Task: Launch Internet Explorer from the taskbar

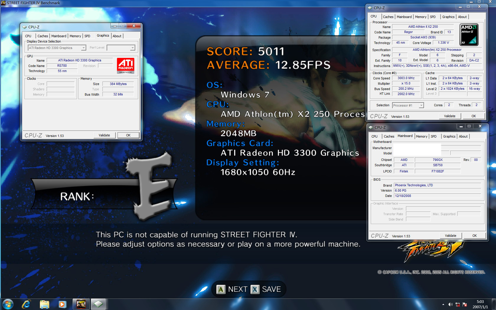Action: coord(26,304)
